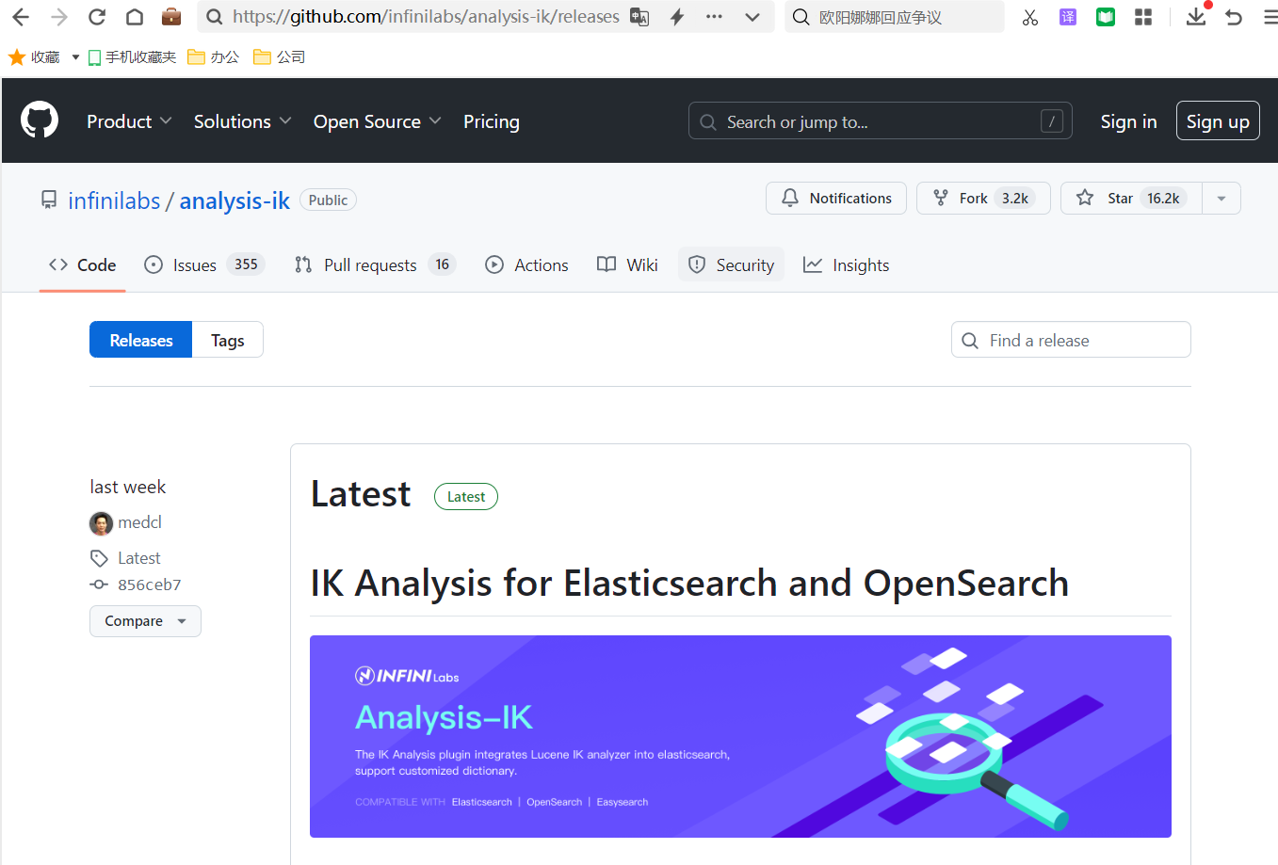Open the infinilabs organization link
This screenshot has width=1278, height=865.
pos(114,200)
